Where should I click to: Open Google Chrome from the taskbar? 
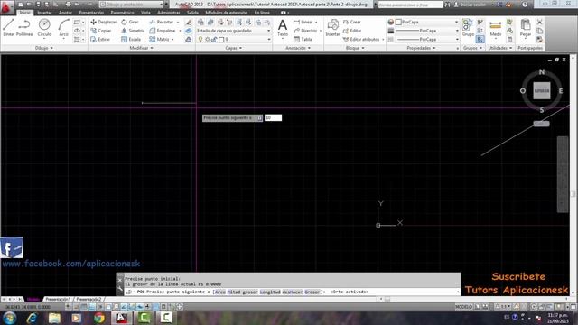[98, 318]
